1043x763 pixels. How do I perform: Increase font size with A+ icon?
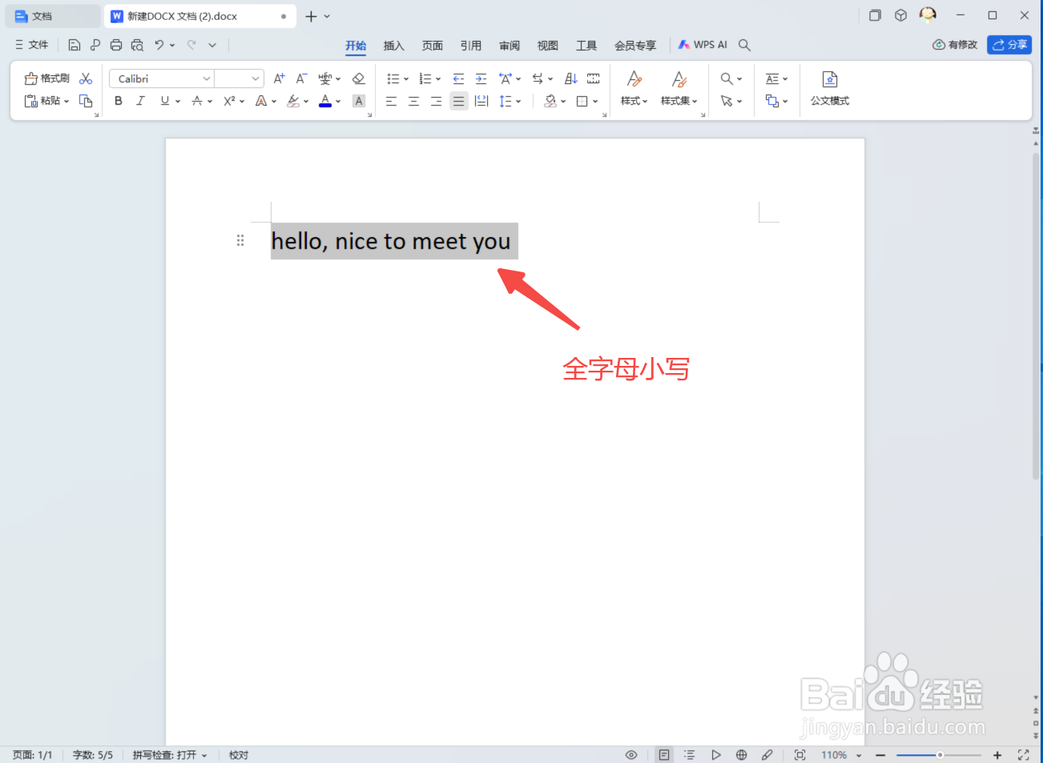(x=279, y=78)
